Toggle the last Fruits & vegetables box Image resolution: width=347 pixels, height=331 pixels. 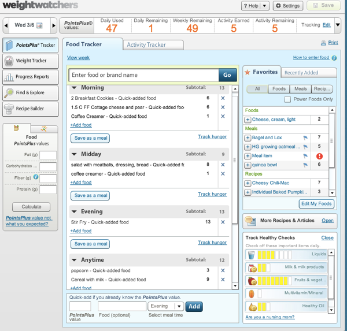click(290, 281)
